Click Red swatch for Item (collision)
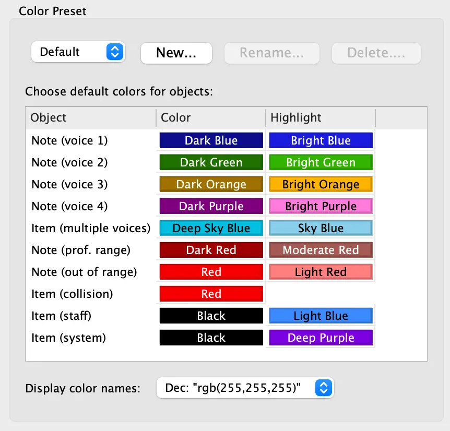This screenshot has height=431, width=450. point(211,294)
